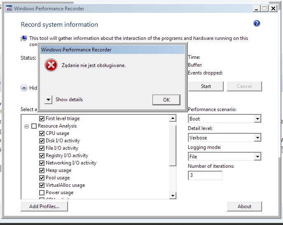Open the Logging mode File dropdown

coord(257,156)
